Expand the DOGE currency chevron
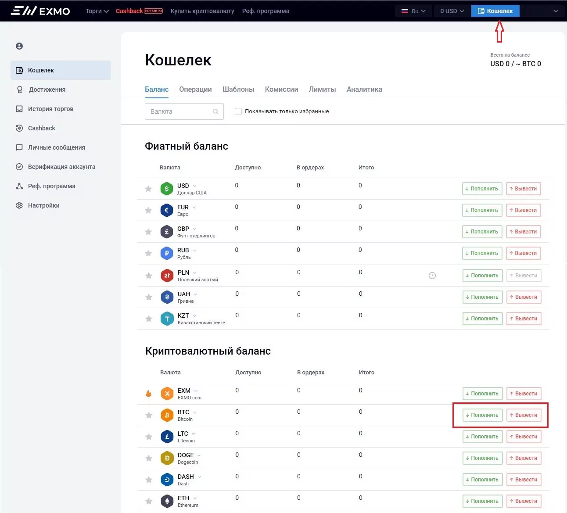The width and height of the screenshot is (567, 513). (199, 455)
